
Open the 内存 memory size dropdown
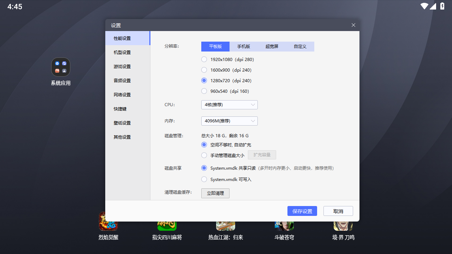click(x=229, y=121)
